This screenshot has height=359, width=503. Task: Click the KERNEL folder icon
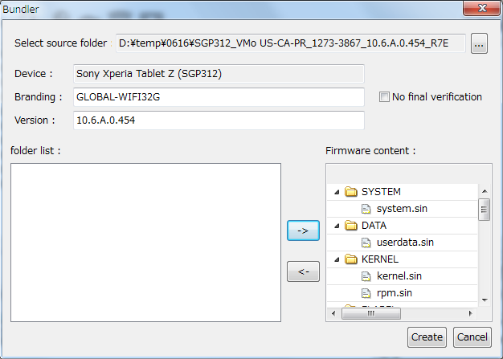pyautogui.click(x=351, y=259)
